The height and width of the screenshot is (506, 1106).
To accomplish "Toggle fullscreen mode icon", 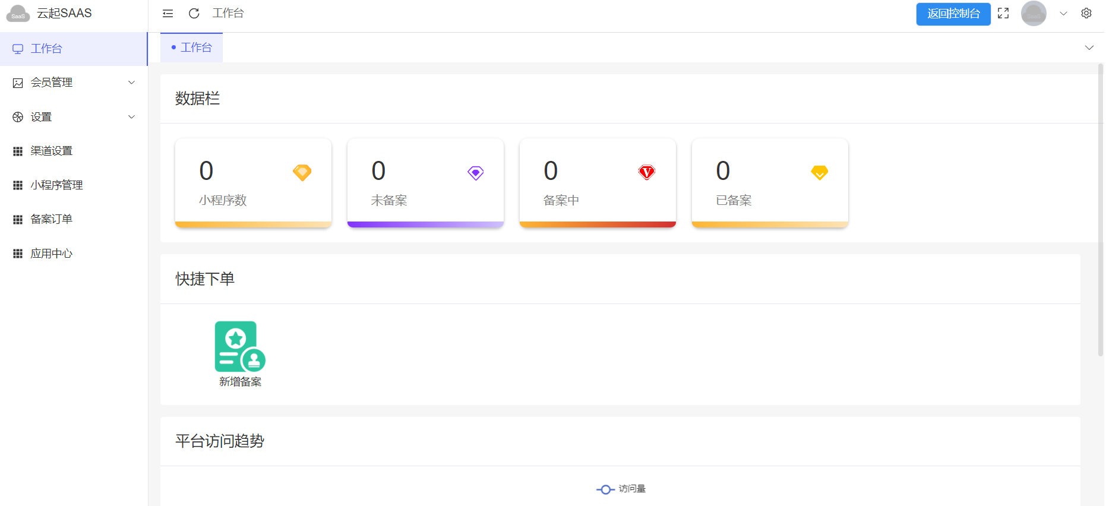I will [x=1003, y=13].
